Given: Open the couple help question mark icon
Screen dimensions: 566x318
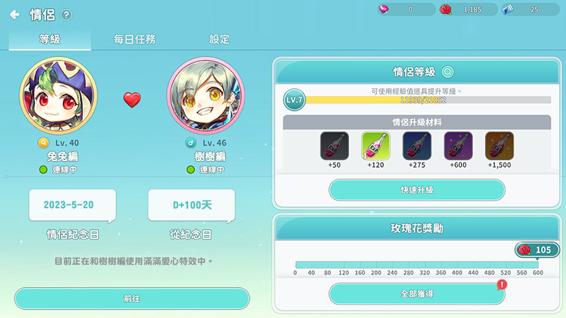Looking at the screenshot, I should (67, 15).
